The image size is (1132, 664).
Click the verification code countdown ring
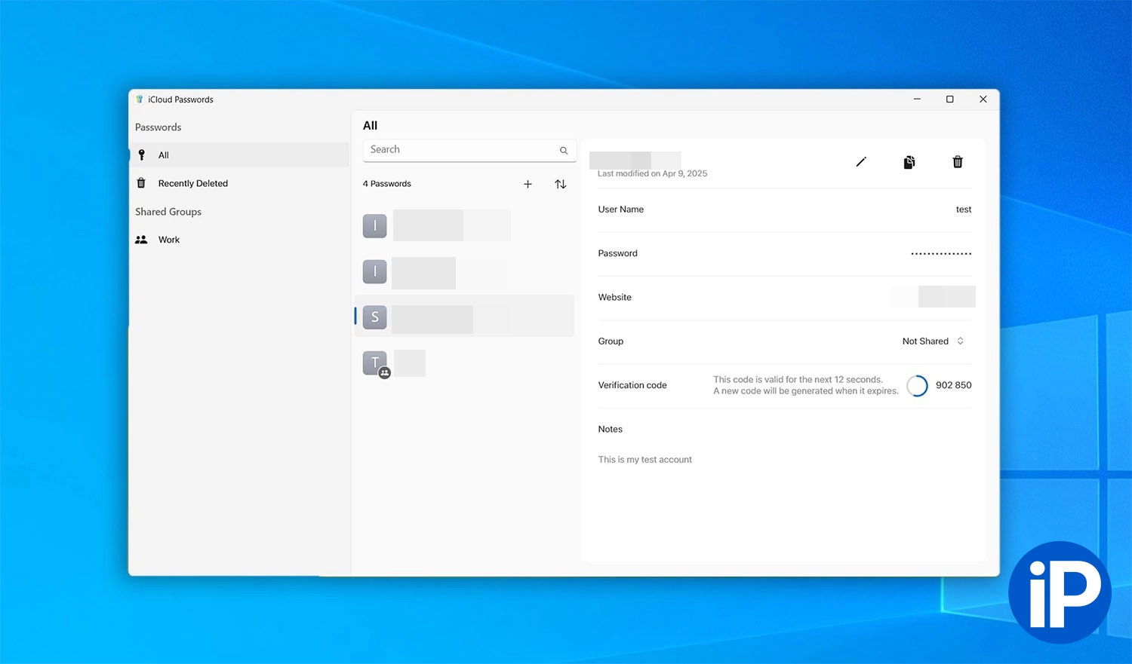pyautogui.click(x=917, y=386)
